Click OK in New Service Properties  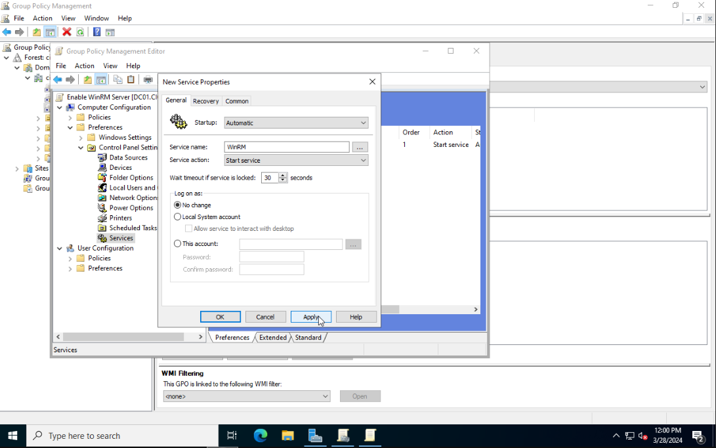[220, 317]
